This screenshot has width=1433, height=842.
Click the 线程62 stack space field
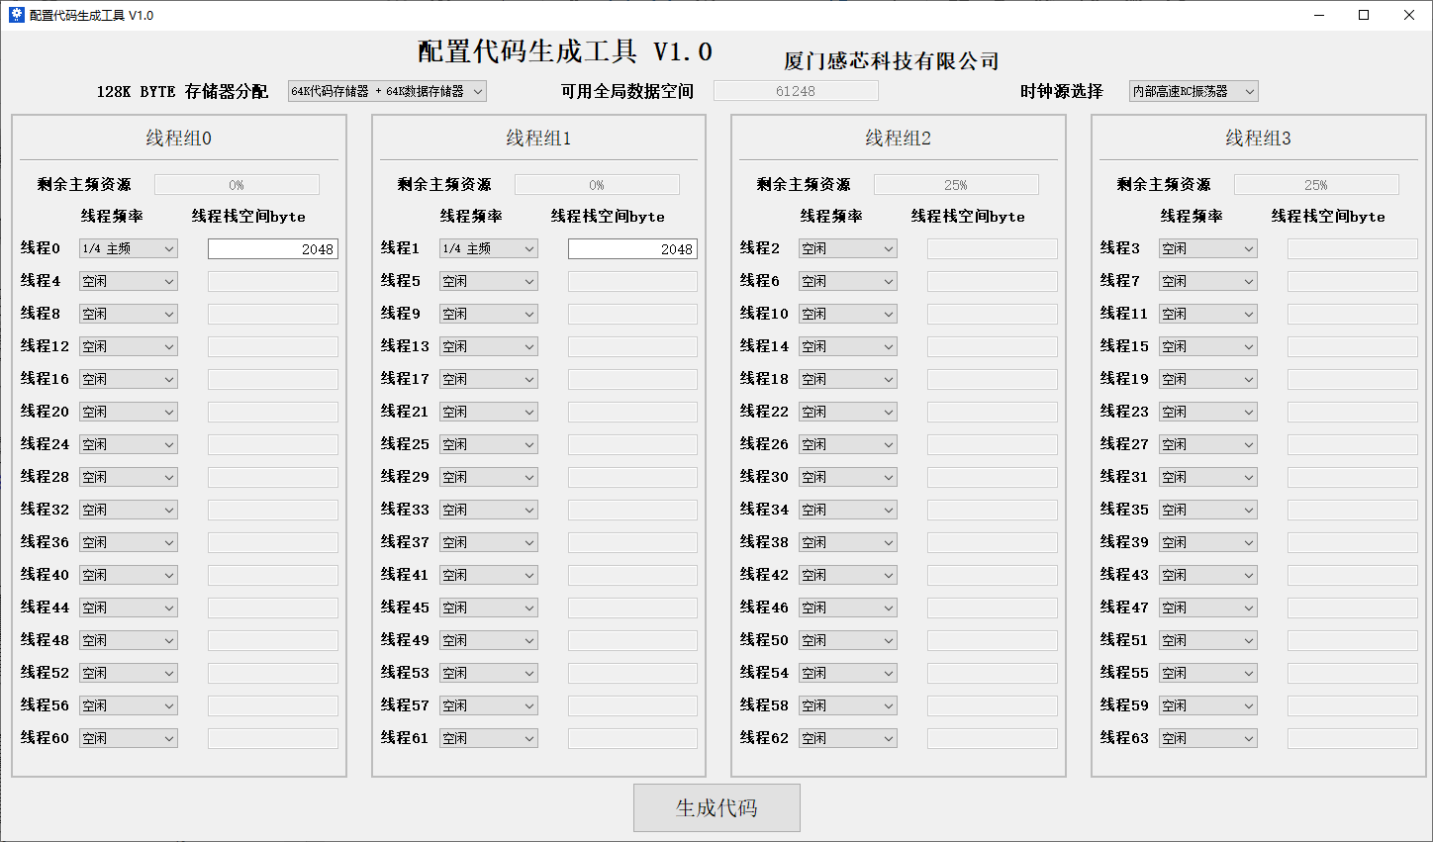993,739
